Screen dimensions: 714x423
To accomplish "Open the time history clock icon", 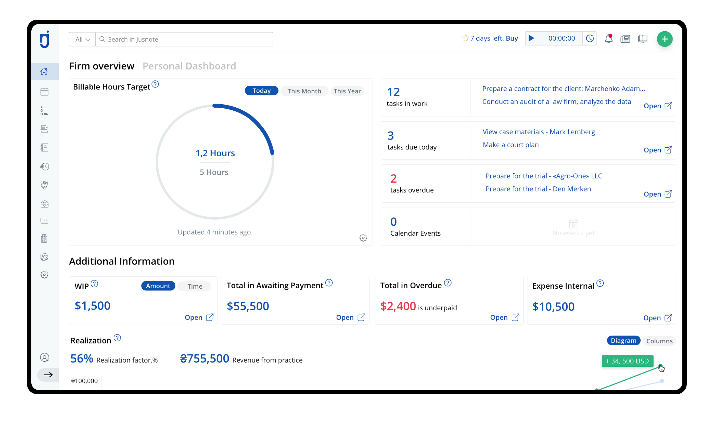I will click(590, 39).
